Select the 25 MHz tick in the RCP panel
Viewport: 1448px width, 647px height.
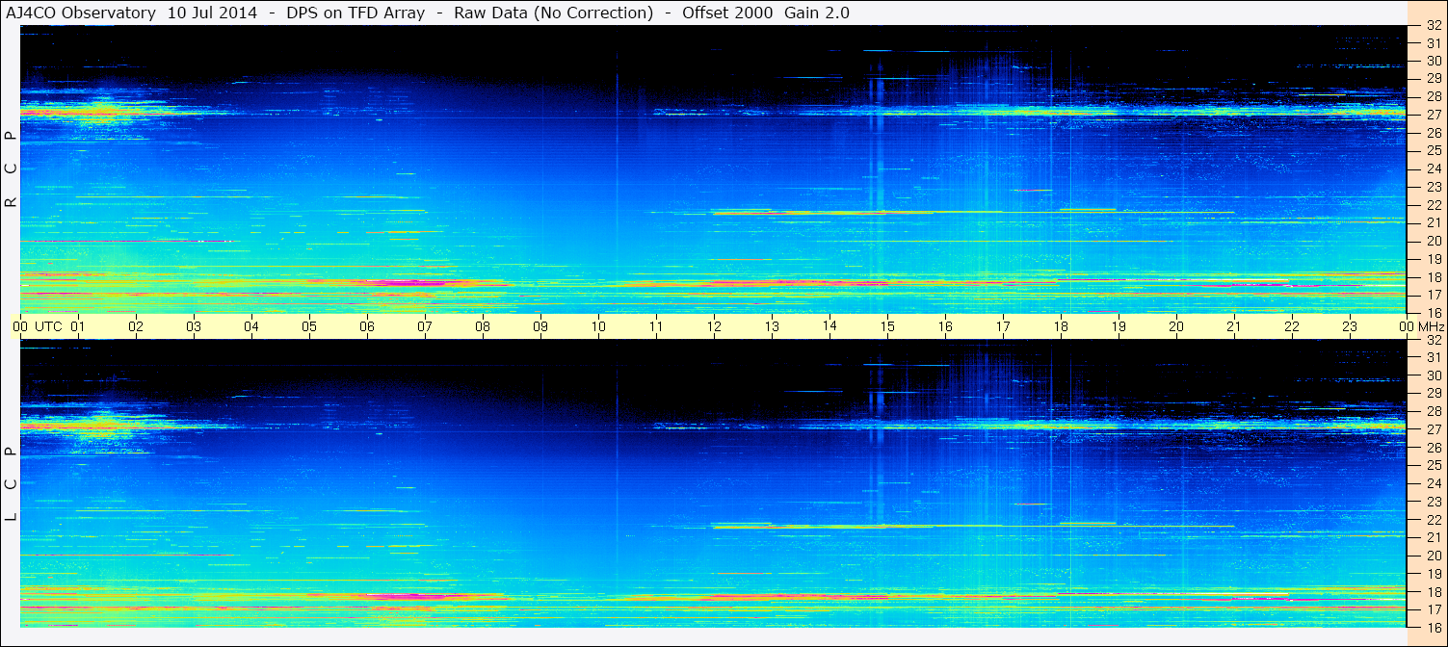pos(1433,150)
